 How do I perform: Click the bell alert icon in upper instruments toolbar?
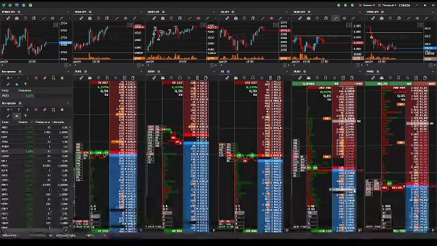tap(62, 78)
